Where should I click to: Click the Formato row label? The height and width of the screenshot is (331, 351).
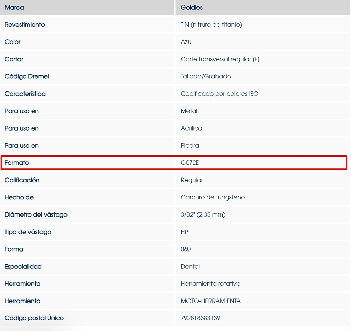pos(17,163)
